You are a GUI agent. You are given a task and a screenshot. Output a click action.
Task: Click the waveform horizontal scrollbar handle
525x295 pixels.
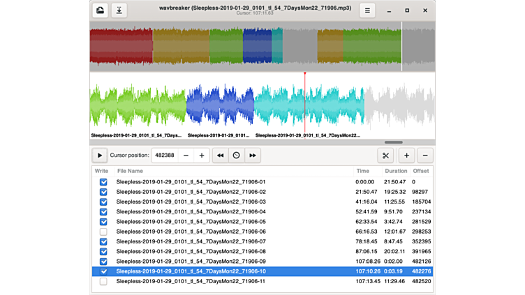tap(393, 142)
